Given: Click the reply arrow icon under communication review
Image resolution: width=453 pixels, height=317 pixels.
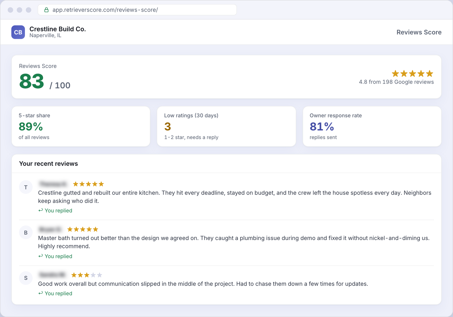Looking at the screenshot, I should pyautogui.click(x=40, y=293).
